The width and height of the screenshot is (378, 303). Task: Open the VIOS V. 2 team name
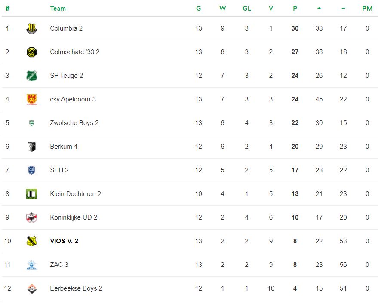(64, 241)
